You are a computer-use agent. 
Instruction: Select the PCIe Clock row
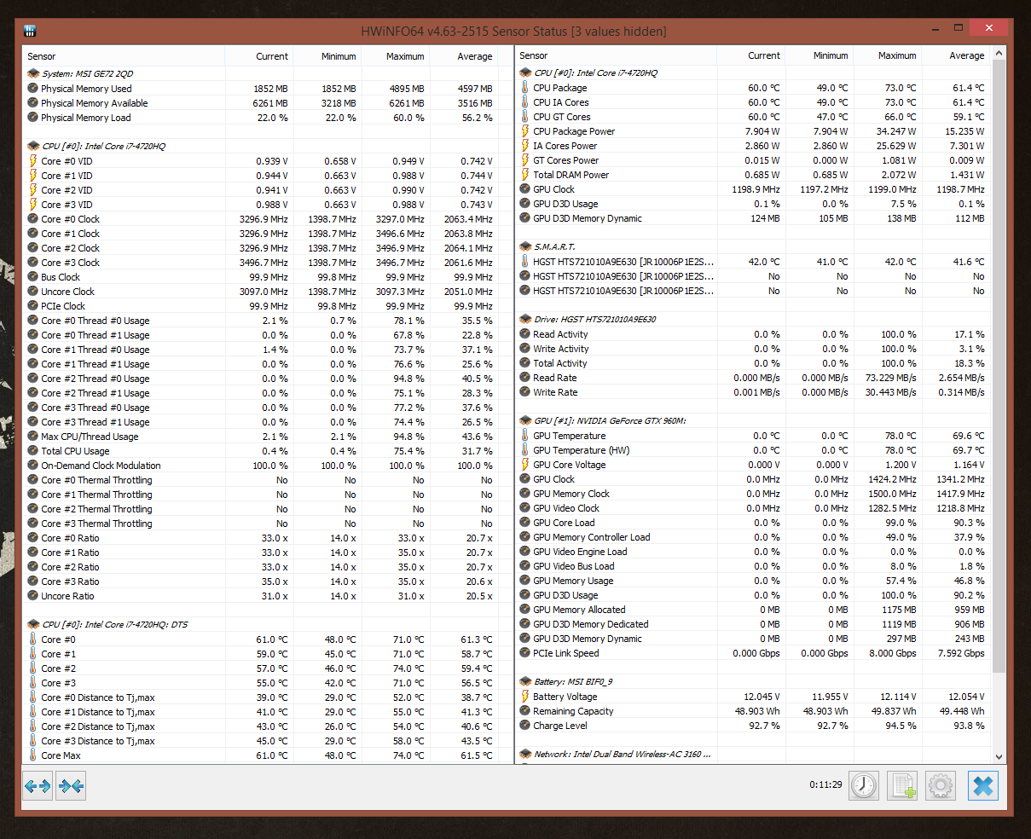[x=261, y=306]
